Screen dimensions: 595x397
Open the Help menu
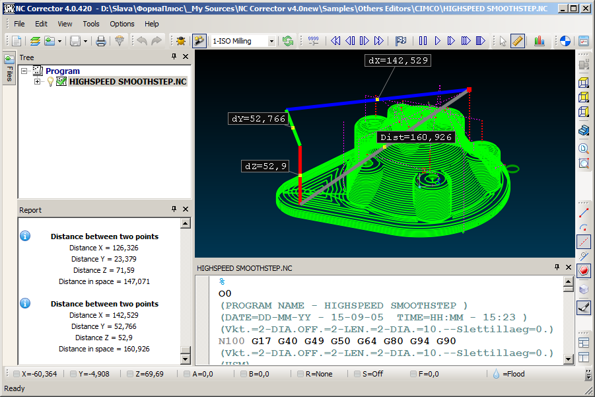[151, 24]
